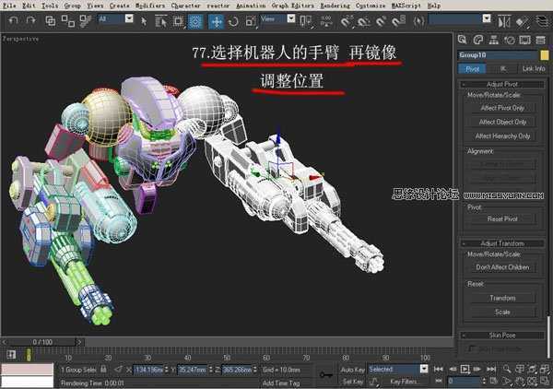Open the Named Selection Sets dropdown
This screenshot has height=389, width=553.
487,18
